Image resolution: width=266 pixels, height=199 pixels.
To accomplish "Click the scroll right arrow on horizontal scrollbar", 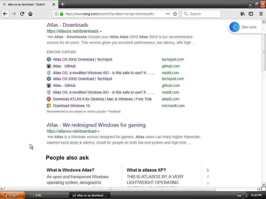I will [259, 189].
